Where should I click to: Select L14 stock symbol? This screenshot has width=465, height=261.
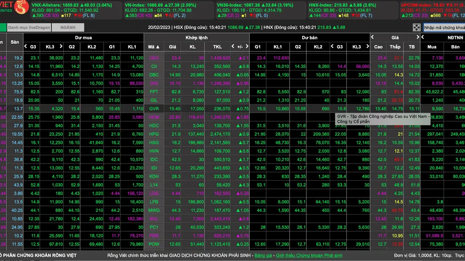click(154, 185)
